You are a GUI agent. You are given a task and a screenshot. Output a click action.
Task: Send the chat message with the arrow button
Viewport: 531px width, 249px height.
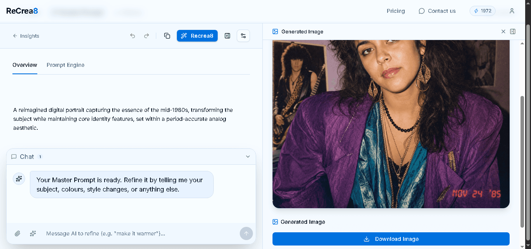pos(246,233)
